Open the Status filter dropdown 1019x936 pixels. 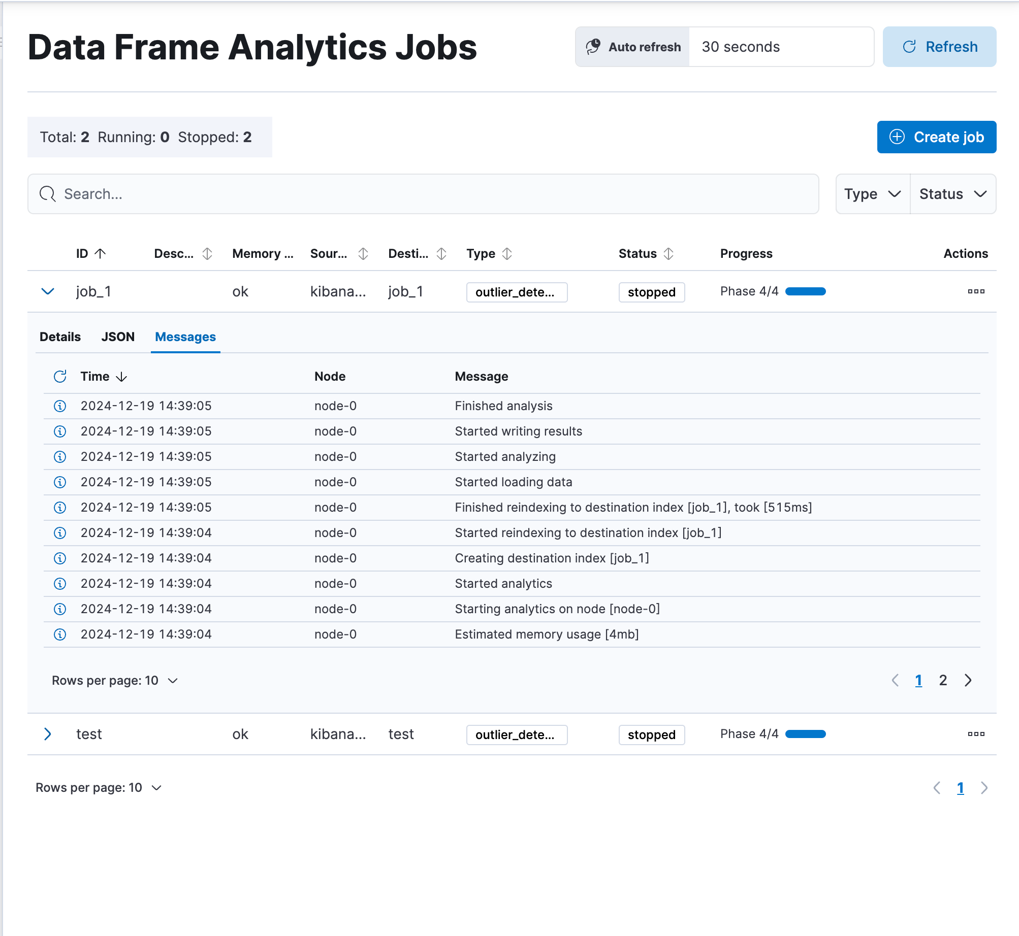(953, 194)
